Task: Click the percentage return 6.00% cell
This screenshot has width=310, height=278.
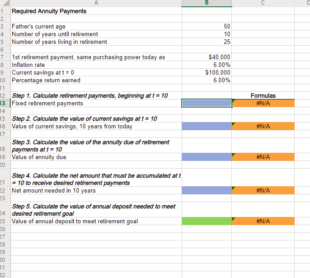Action: tap(207, 80)
